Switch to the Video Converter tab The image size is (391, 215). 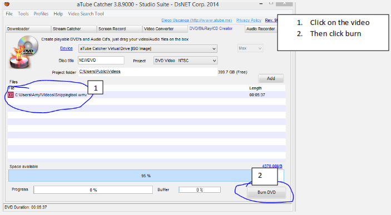(x=165, y=29)
